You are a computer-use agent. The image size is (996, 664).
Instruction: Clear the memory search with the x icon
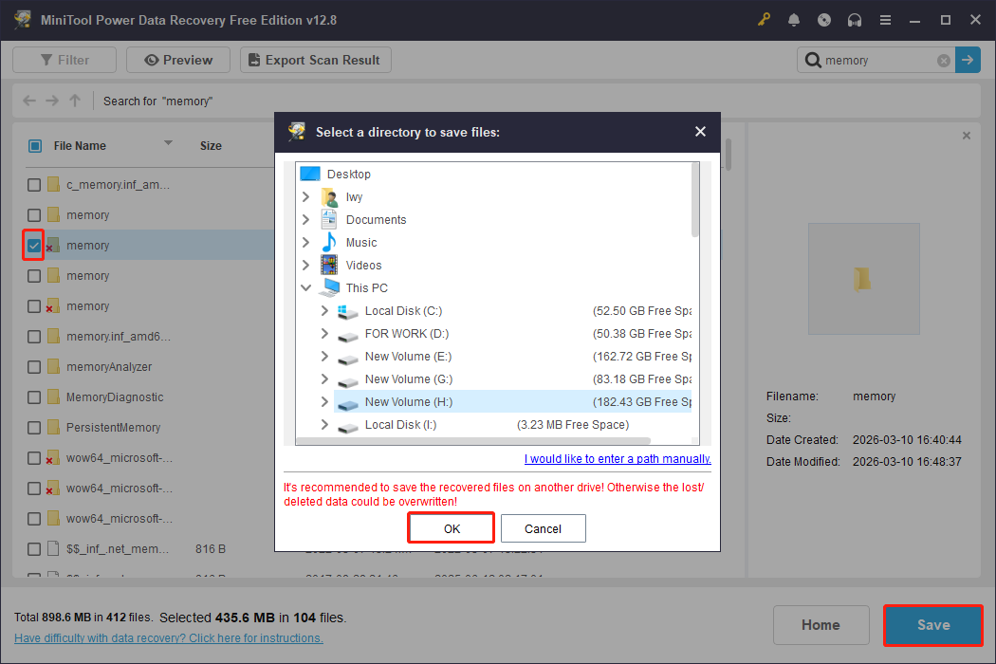(943, 60)
